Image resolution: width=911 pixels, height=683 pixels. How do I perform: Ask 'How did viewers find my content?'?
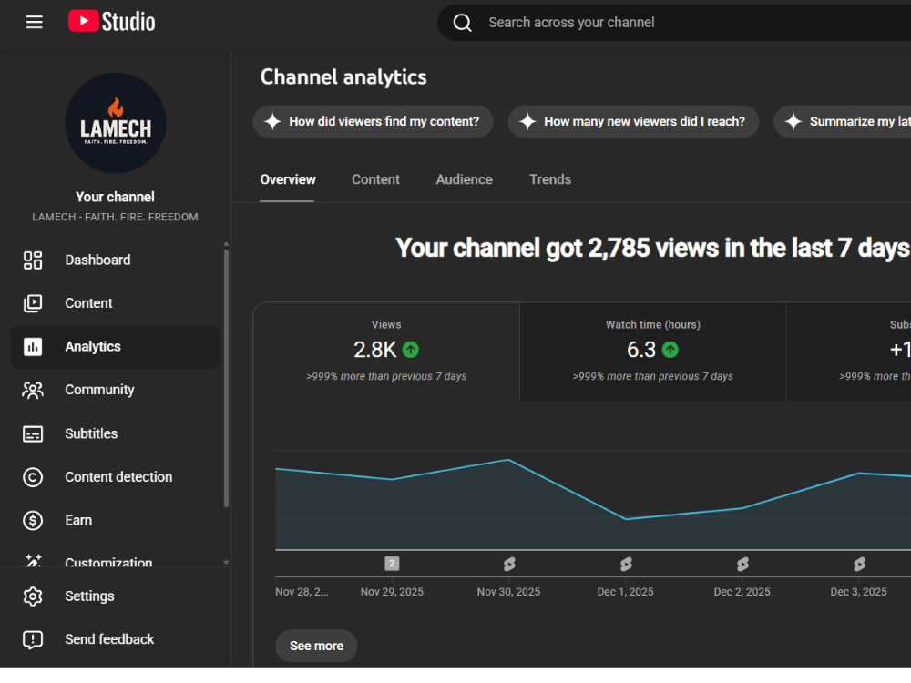[373, 121]
